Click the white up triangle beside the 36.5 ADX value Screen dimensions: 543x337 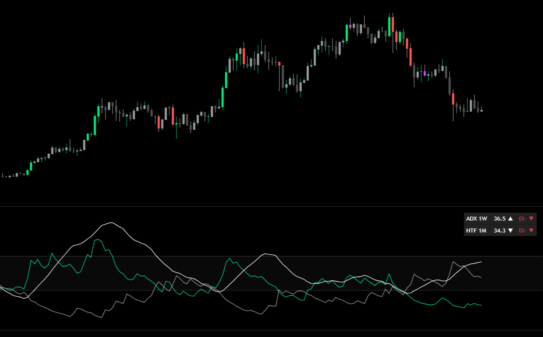click(x=511, y=218)
